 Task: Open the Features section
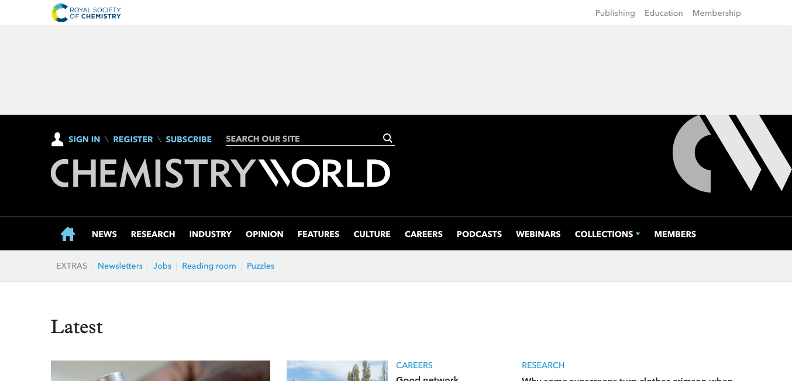click(318, 234)
